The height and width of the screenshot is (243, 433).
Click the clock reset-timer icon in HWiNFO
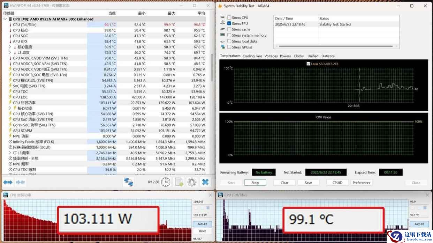coord(166,182)
